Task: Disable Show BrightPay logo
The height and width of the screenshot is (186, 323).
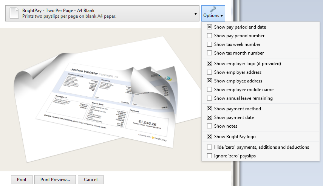Action: pos(209,137)
